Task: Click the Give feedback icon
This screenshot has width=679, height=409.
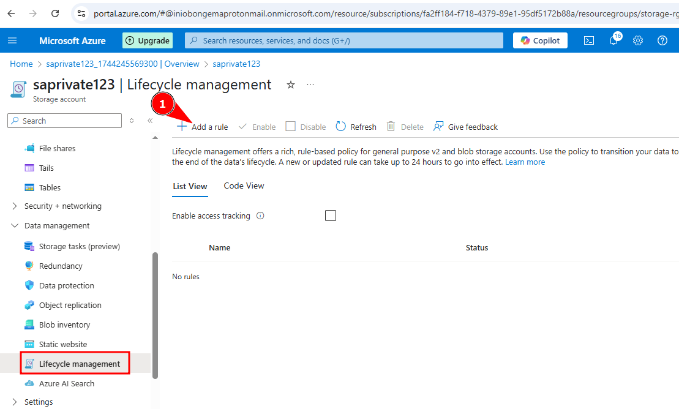Action: pyautogui.click(x=438, y=127)
